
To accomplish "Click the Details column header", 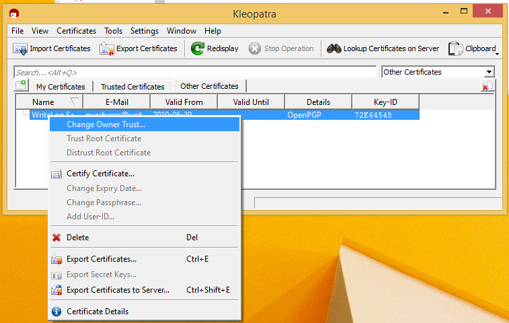I will point(319,102).
